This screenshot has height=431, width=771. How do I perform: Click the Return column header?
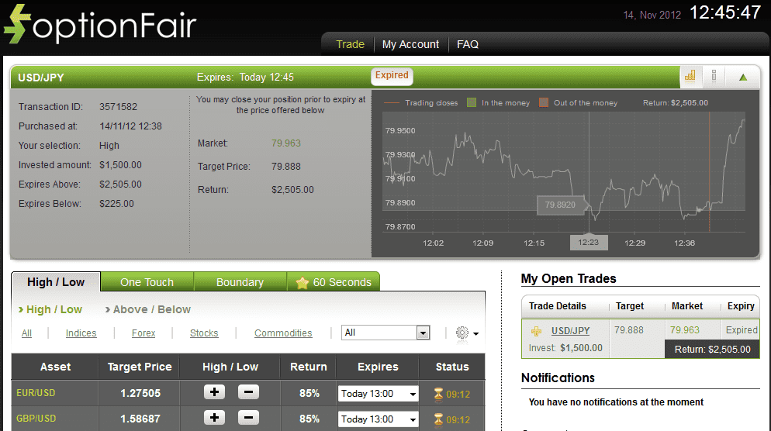[x=308, y=367]
